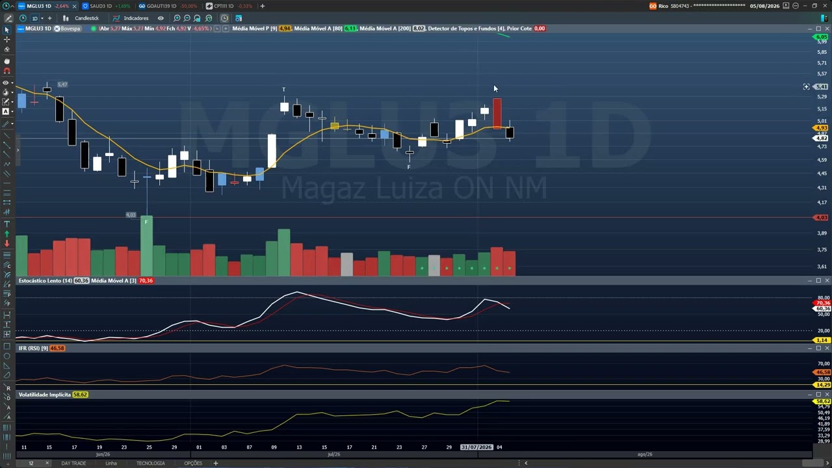Close the Volatilidade Implícita panel
Image resolution: width=832 pixels, height=468 pixels.
[x=827, y=395]
